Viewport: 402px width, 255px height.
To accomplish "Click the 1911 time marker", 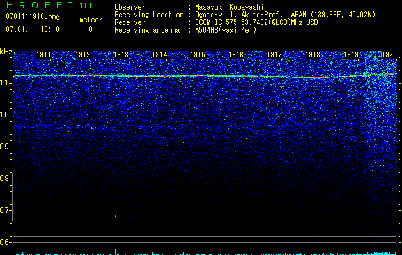I will (44, 55).
